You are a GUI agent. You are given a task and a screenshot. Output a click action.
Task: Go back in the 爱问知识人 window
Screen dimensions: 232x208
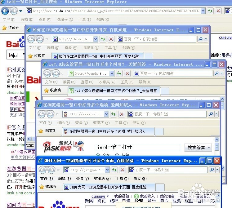pyautogui.click(x=42, y=114)
